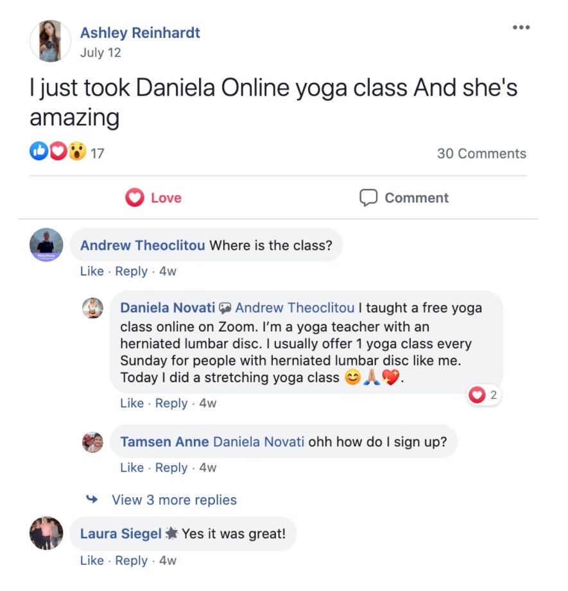Like Daniela Novati's reply
The width and height of the screenshot is (568, 591).
pos(132,403)
